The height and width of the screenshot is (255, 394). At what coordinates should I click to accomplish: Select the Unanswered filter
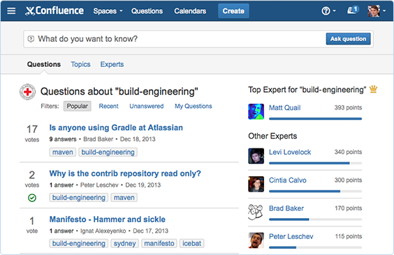click(147, 106)
